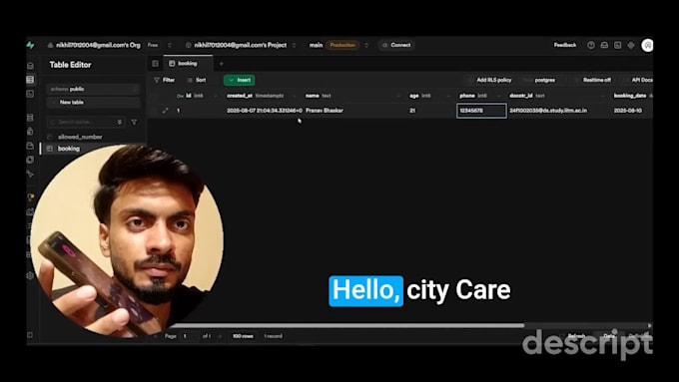
Task: Open the green Insert dropdown button
Action: 240,80
